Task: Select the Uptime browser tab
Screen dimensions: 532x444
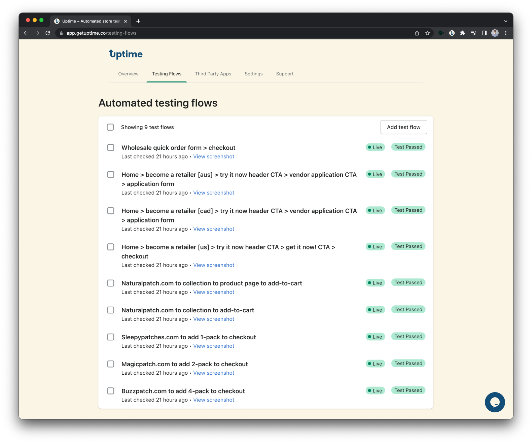Action: coord(91,21)
